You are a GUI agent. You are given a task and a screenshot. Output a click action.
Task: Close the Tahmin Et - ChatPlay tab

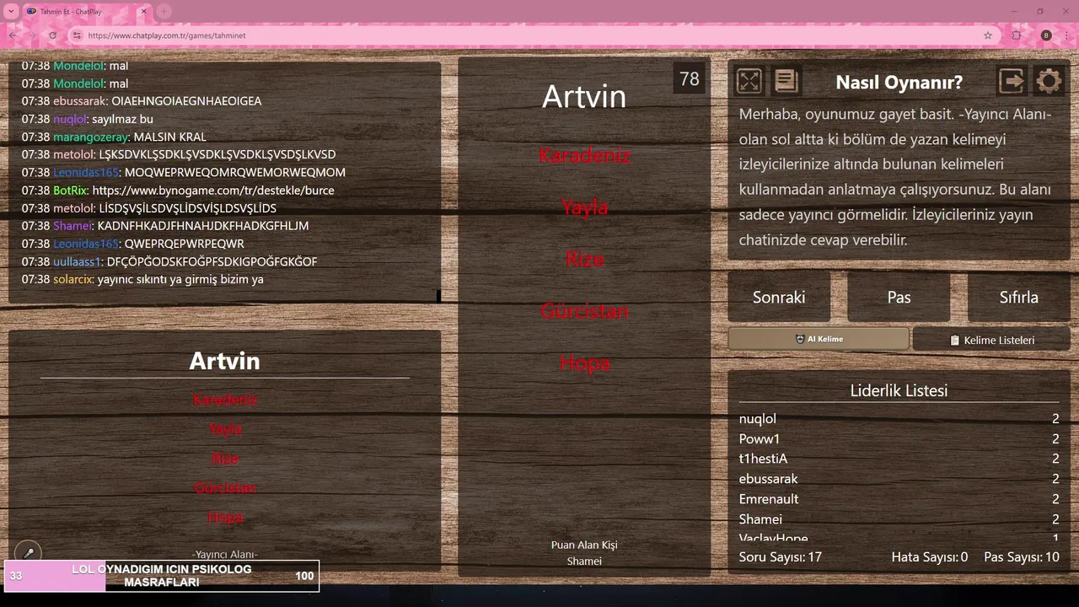click(143, 11)
